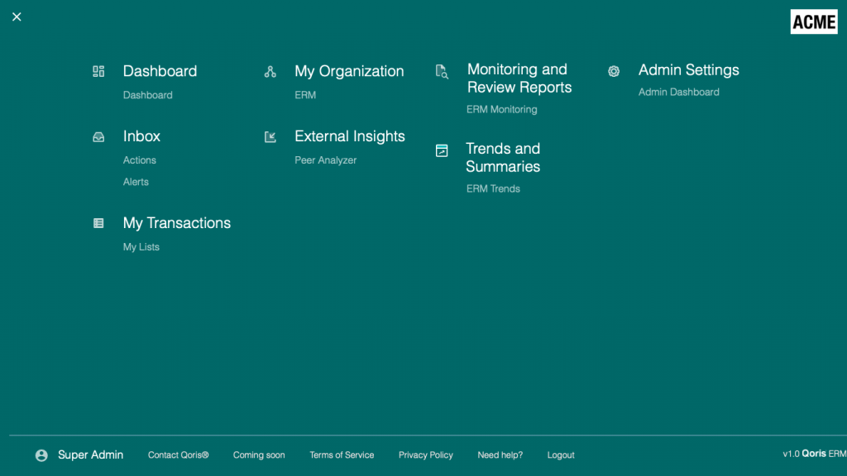Click the My Transactions list icon
Image resolution: width=847 pixels, height=476 pixels.
[x=98, y=223]
